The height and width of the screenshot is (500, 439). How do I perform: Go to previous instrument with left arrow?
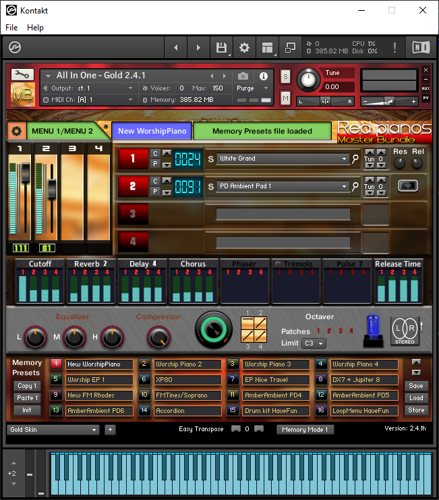point(176,47)
